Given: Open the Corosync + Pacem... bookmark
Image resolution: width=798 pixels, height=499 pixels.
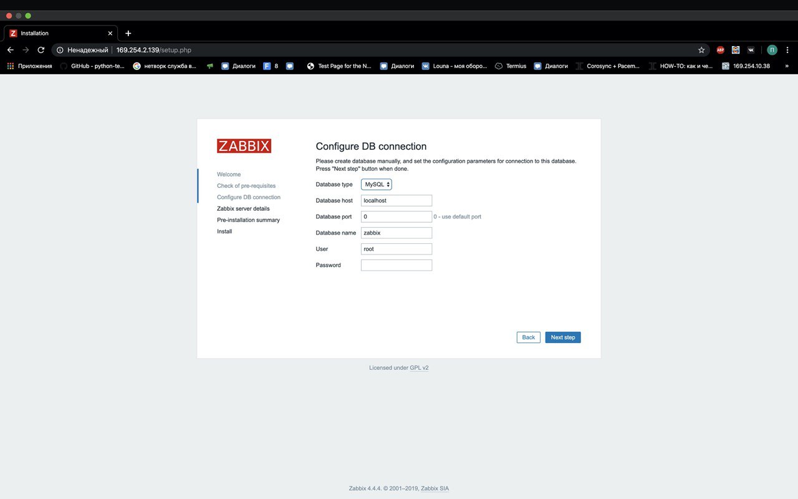Looking at the screenshot, I should (x=608, y=65).
